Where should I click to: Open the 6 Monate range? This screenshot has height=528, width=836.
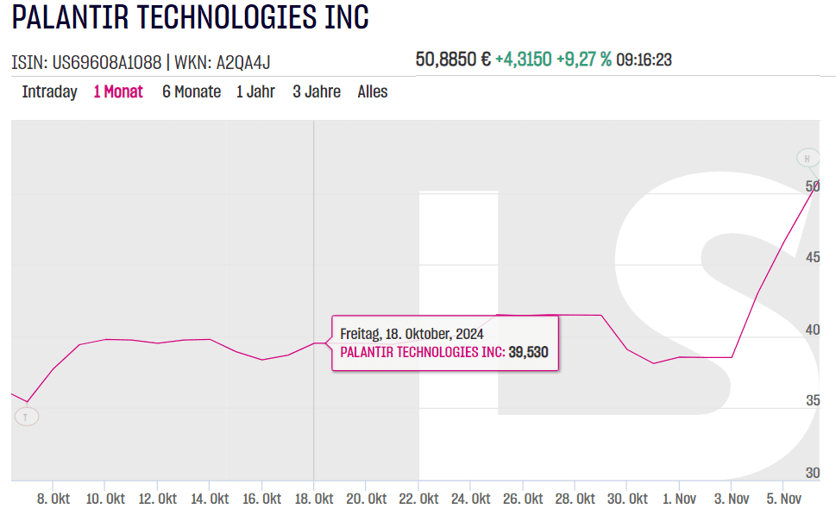(191, 91)
